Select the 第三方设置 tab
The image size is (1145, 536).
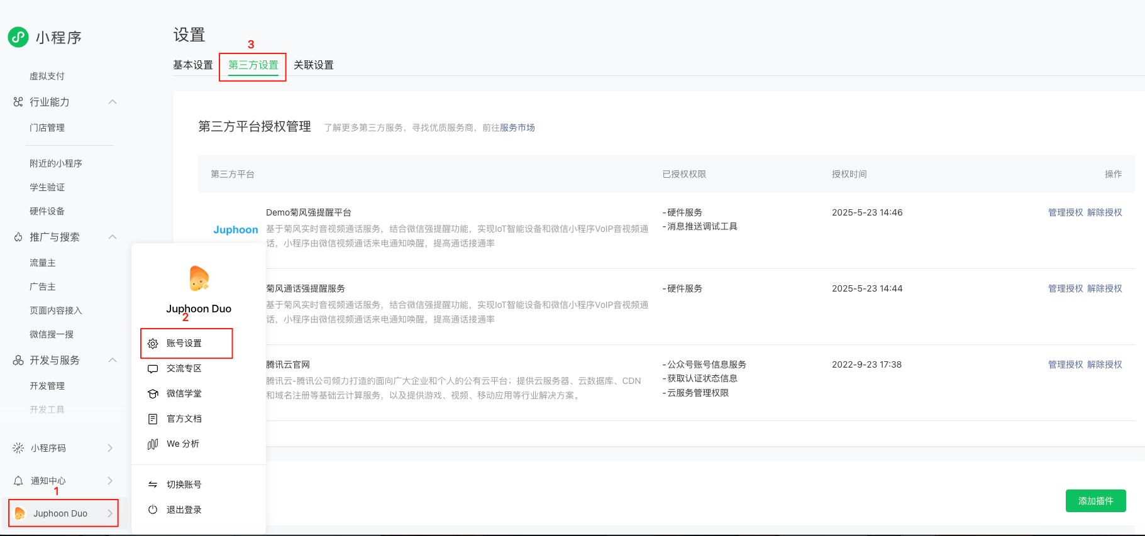click(253, 65)
